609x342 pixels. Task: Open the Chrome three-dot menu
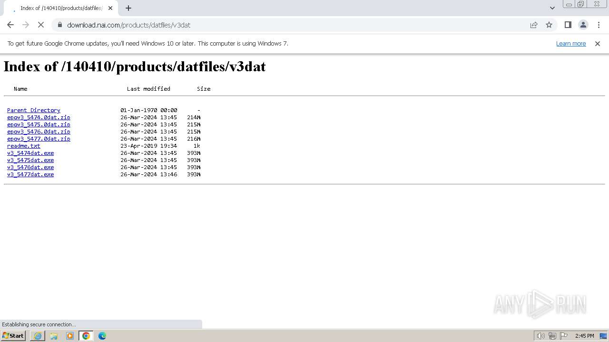pos(598,25)
